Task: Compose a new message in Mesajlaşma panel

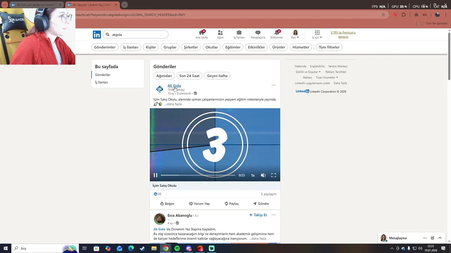Action: pyautogui.click(x=432, y=238)
